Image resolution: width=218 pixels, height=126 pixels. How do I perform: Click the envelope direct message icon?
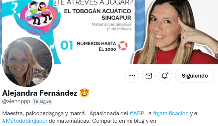[x=149, y=76]
